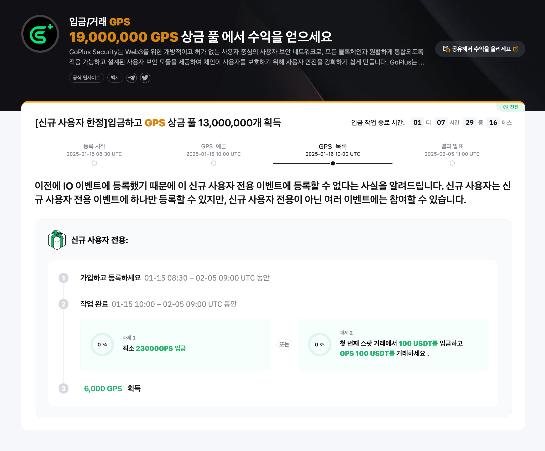Viewport: 545px width, 451px height.
Task: Open the 공식 웹사이트 link
Action: click(x=86, y=78)
